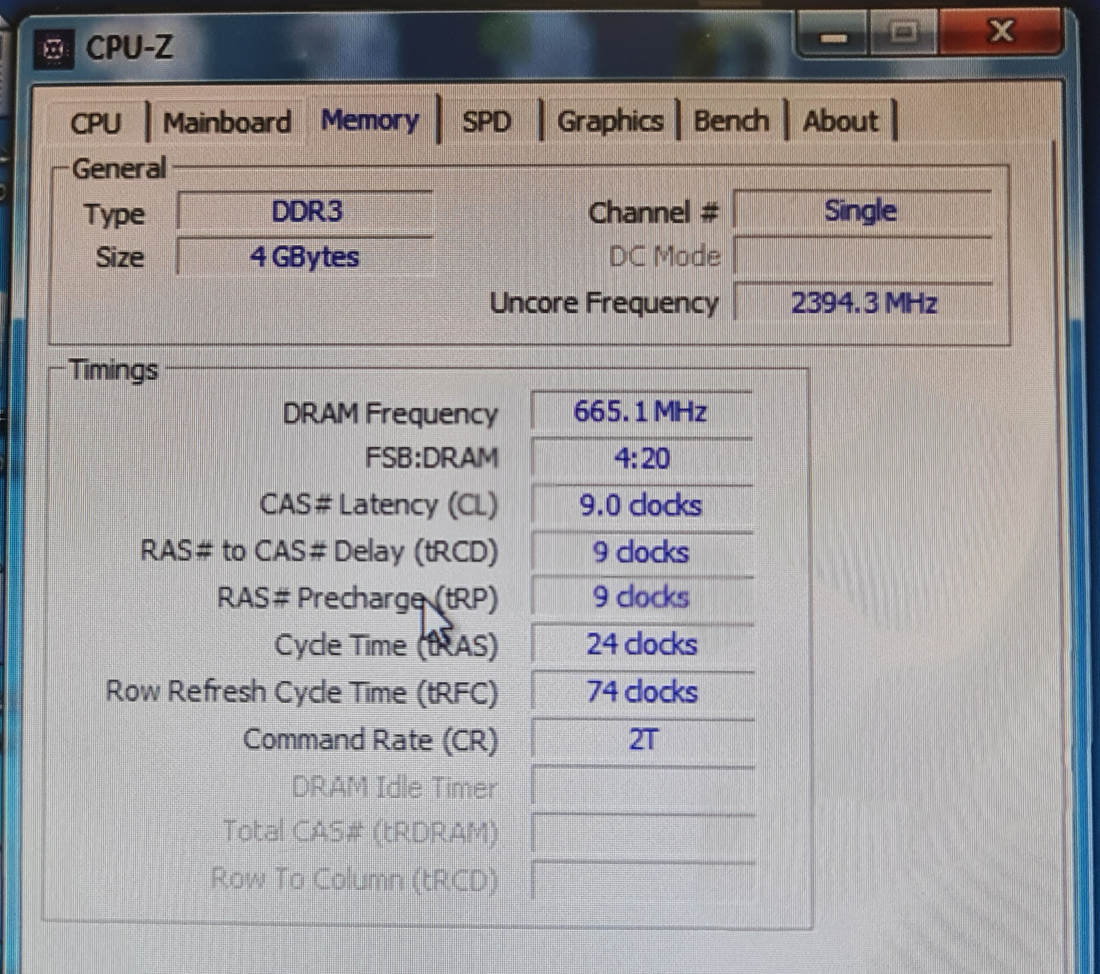Click the Single channel value field
The width and height of the screenshot is (1100, 974).
pos(862,210)
